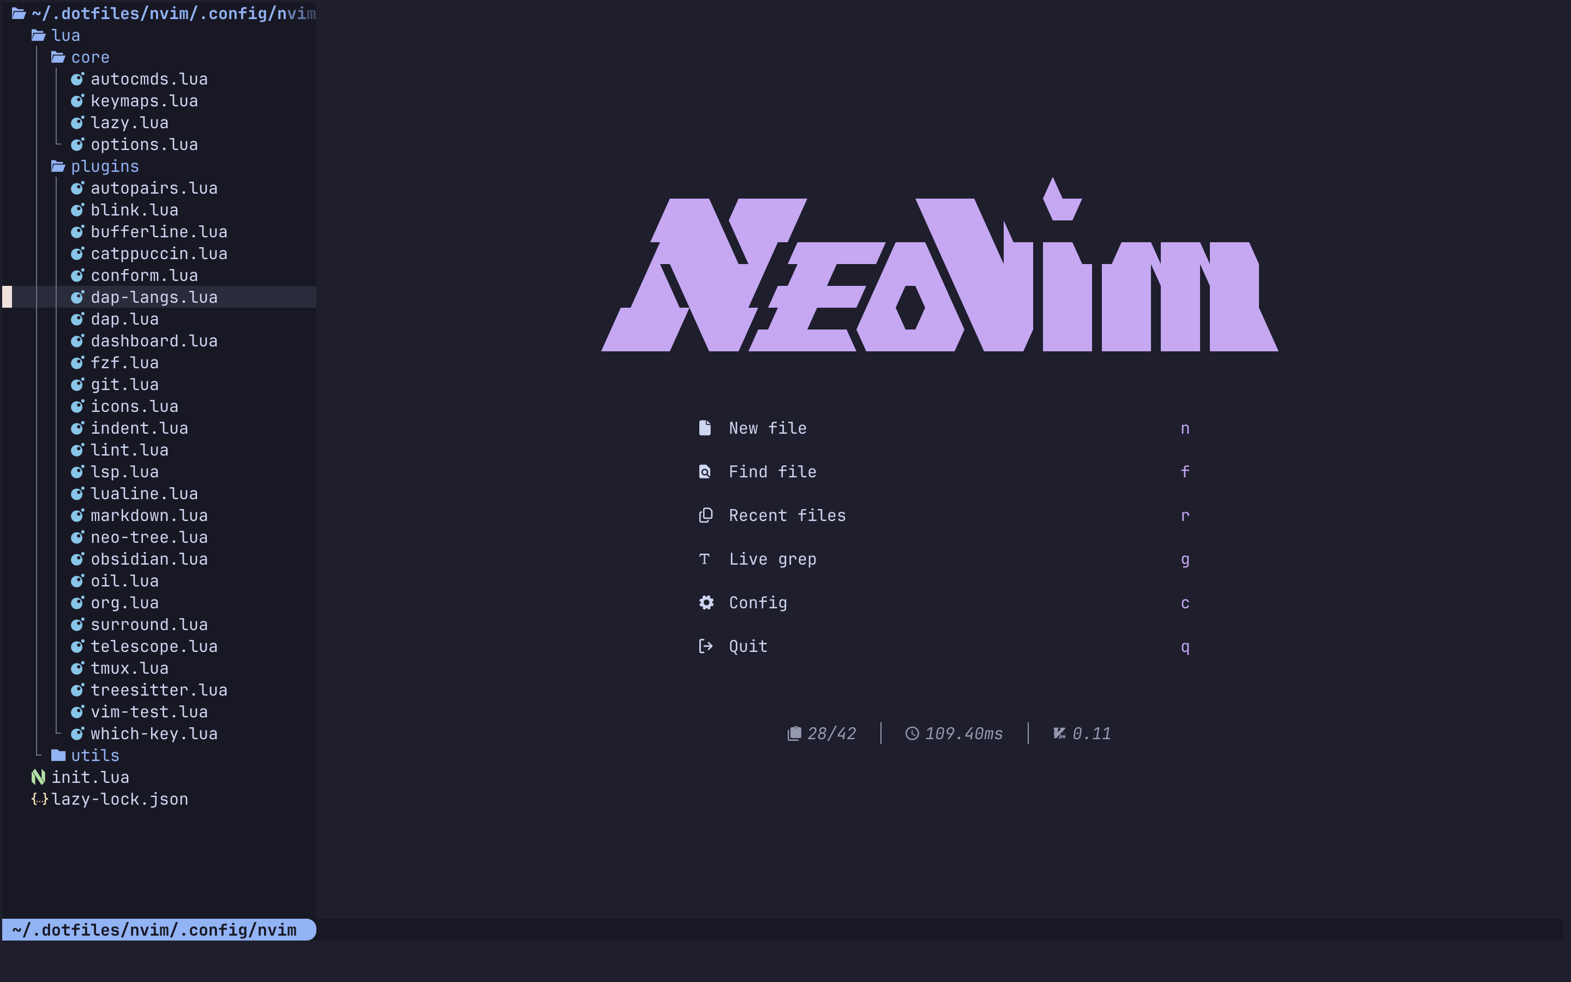Click the New file document icon
This screenshot has width=1571, height=982.
[705, 428]
